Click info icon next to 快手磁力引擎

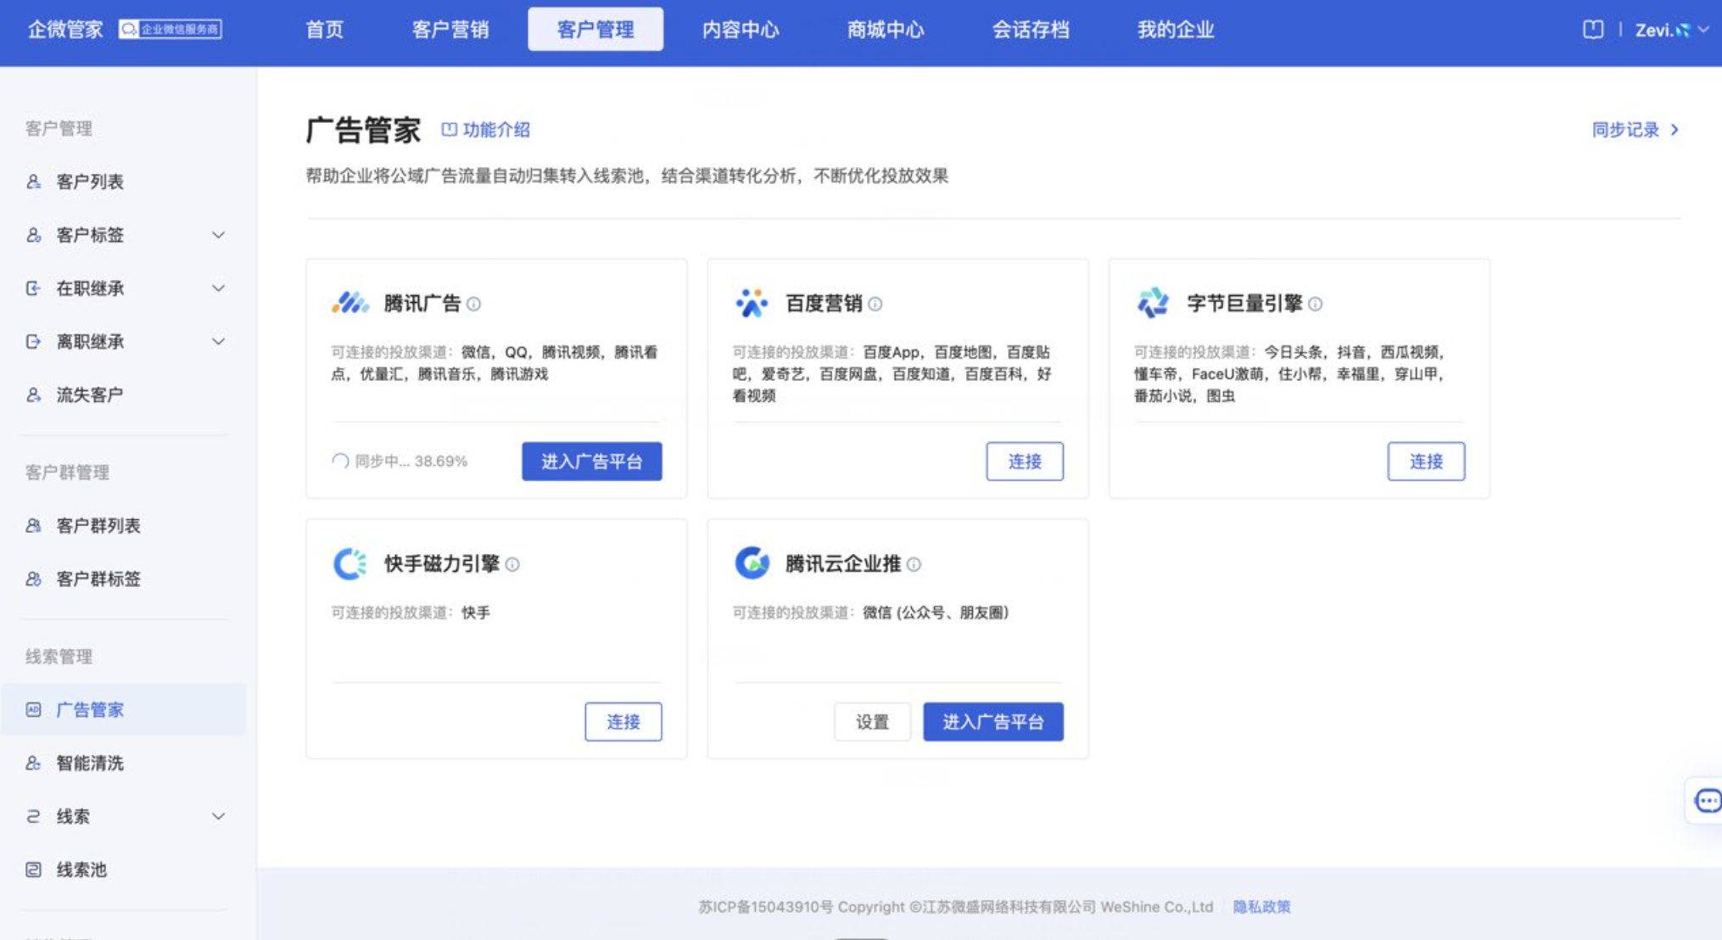[x=512, y=564]
